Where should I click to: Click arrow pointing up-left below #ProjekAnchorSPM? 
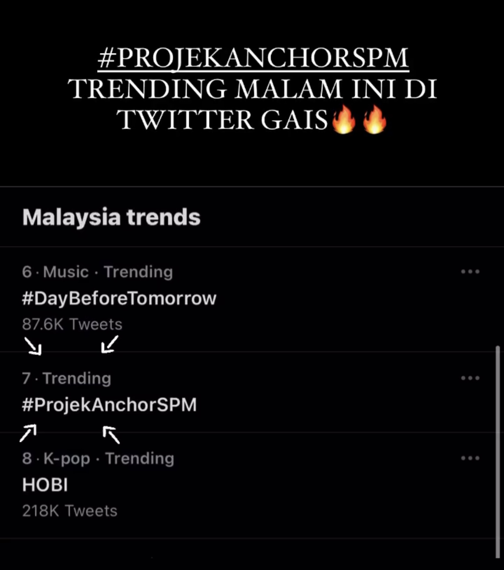coord(111,435)
